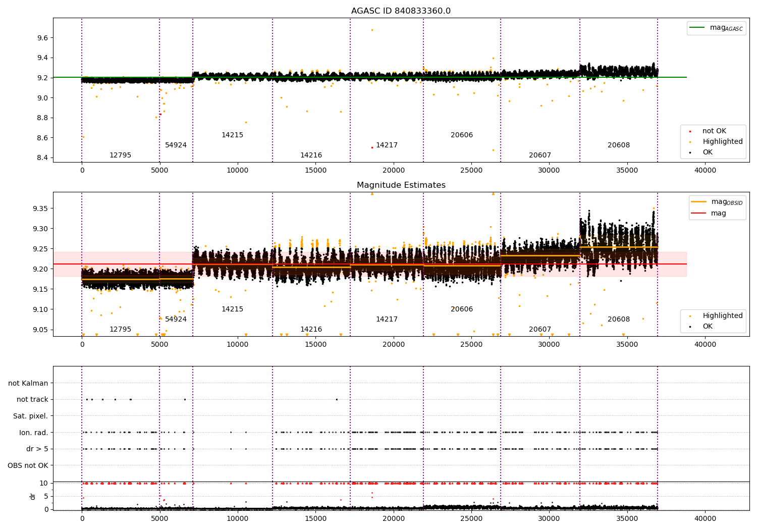Click the 20000 x-tick under Magnitude Estimates plot

(x=393, y=345)
